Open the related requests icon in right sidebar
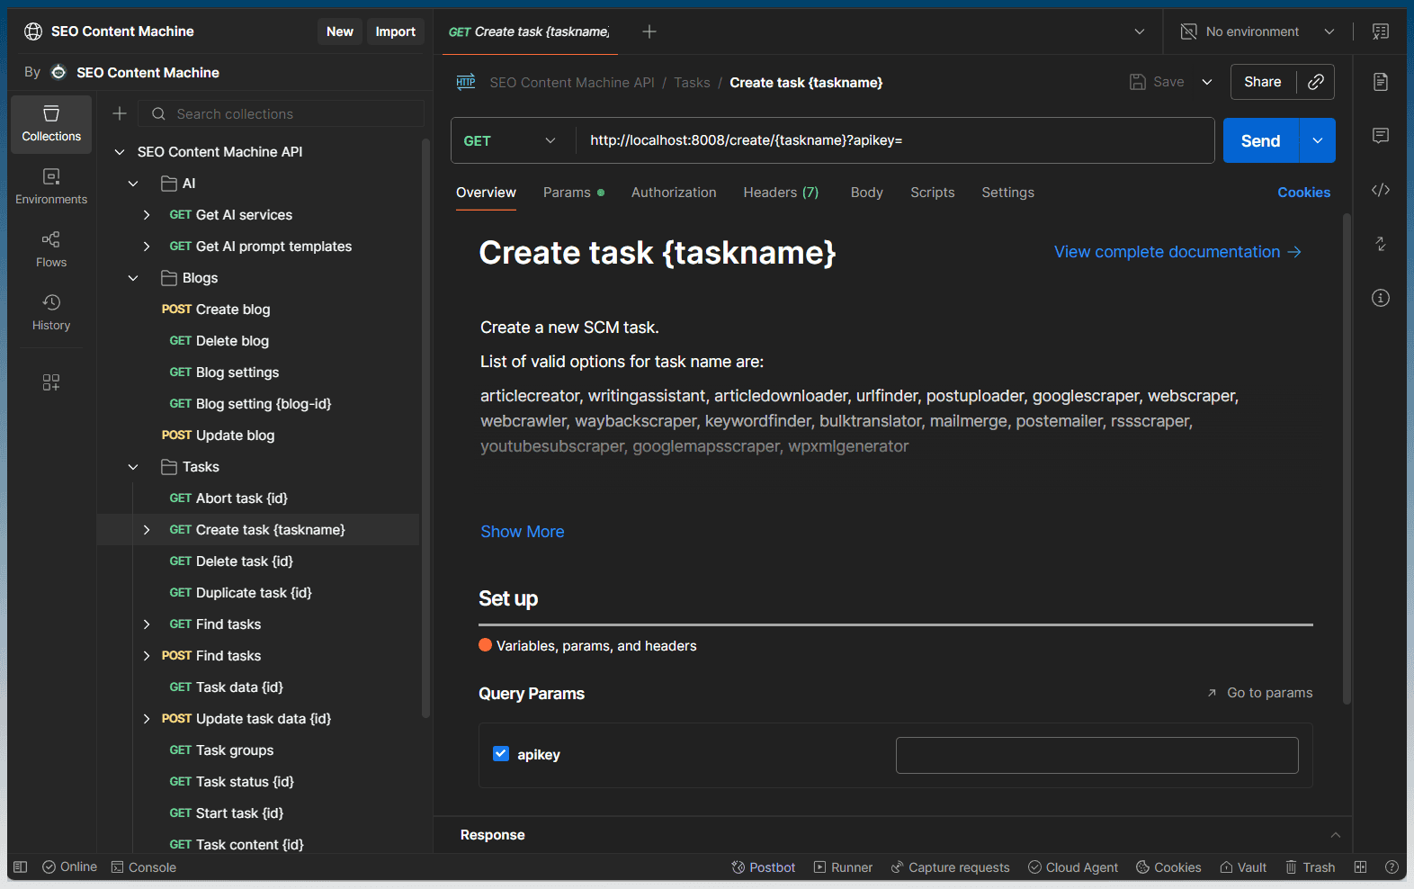This screenshot has width=1414, height=889. 1381,244
